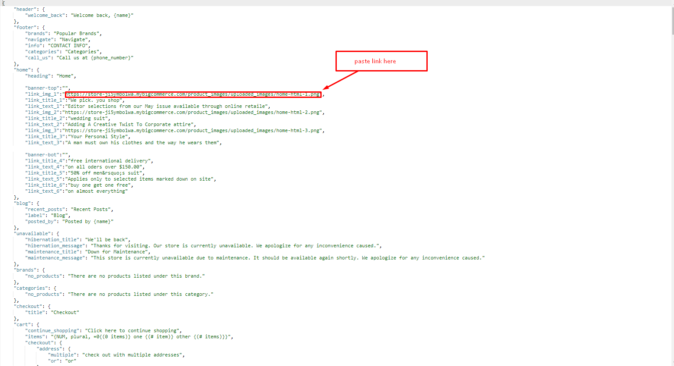Click the "or": "or" line
Viewport: 674px width, 366px height.
(x=62, y=361)
